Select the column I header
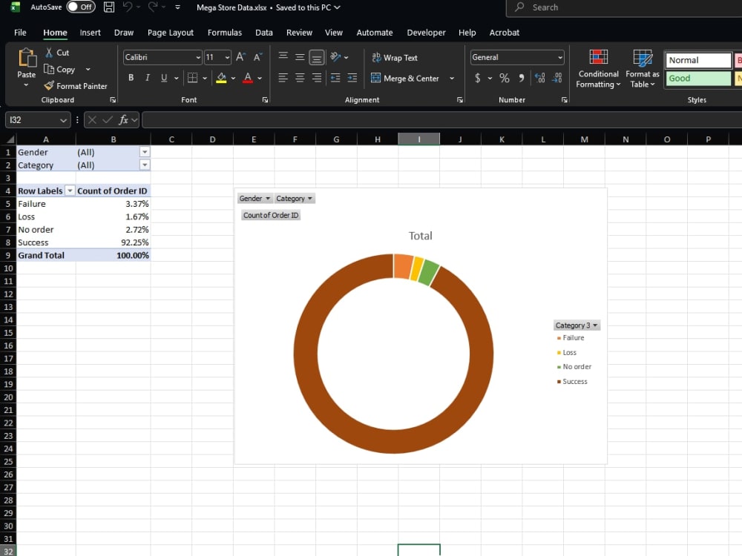The width and height of the screenshot is (742, 556). [418, 139]
